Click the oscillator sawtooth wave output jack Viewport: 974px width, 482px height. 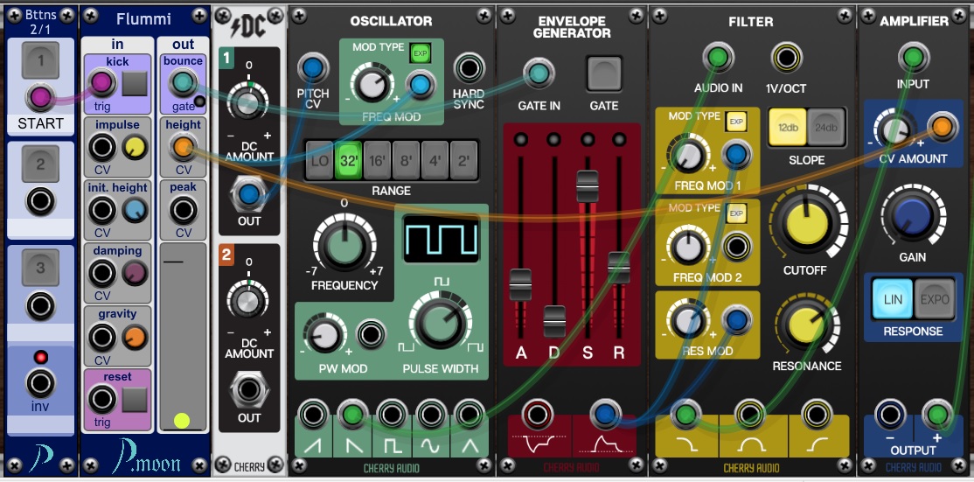[x=312, y=414]
